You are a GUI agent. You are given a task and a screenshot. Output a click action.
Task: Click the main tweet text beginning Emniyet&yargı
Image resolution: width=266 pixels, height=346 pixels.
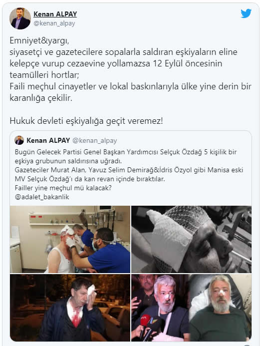[130, 69]
